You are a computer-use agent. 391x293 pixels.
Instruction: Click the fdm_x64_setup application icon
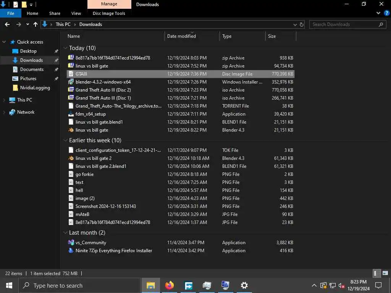pyautogui.click(x=71, y=114)
